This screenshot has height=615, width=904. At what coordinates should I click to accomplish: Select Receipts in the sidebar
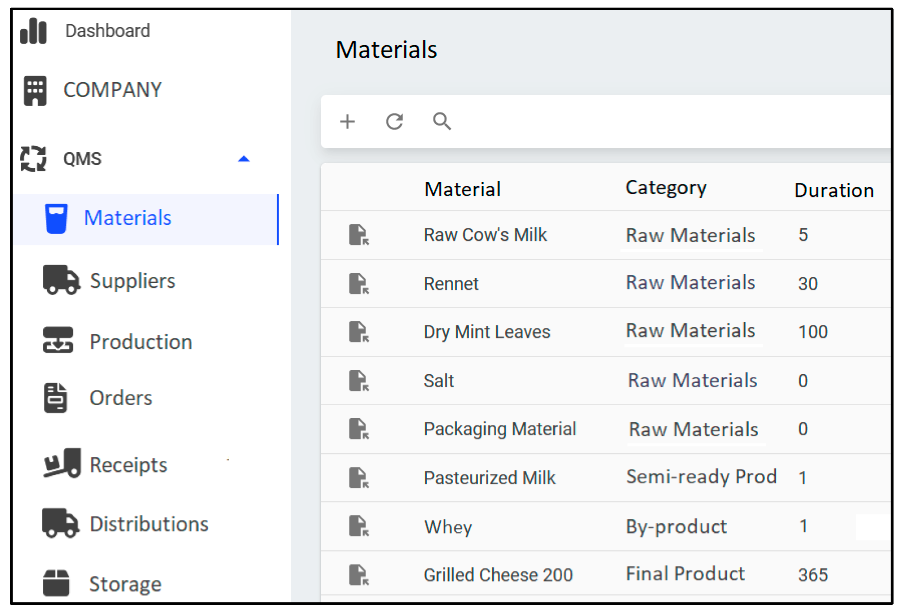pyautogui.click(x=128, y=465)
